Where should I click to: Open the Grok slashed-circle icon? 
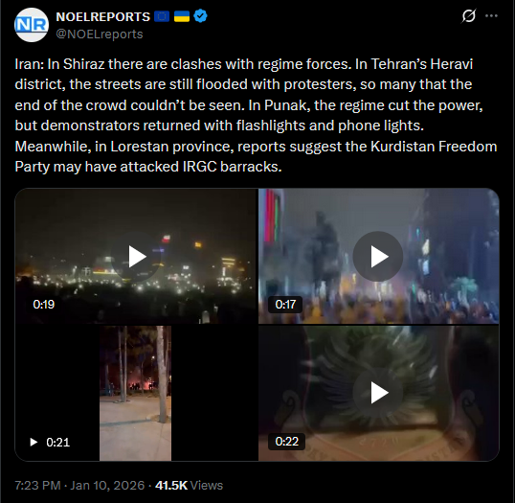(468, 15)
